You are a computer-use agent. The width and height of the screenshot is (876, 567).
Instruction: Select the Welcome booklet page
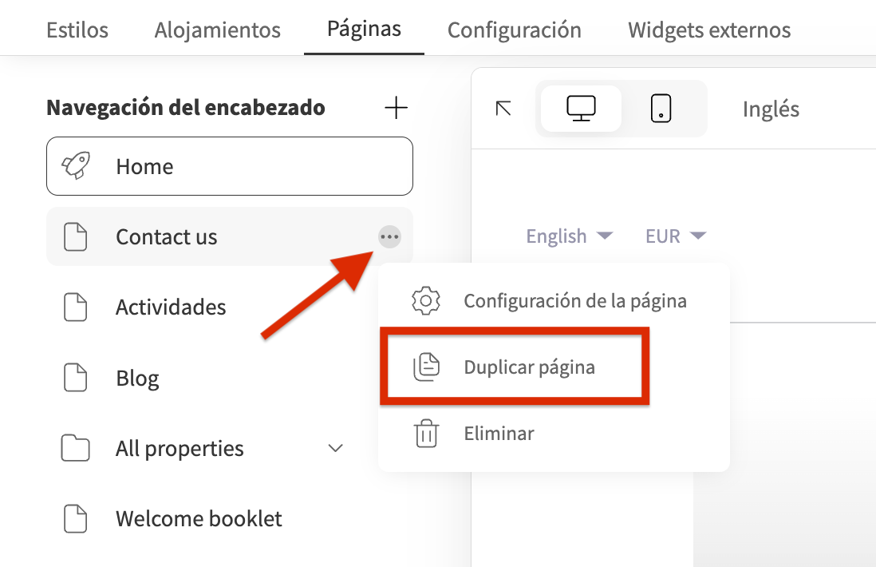[x=230, y=518]
